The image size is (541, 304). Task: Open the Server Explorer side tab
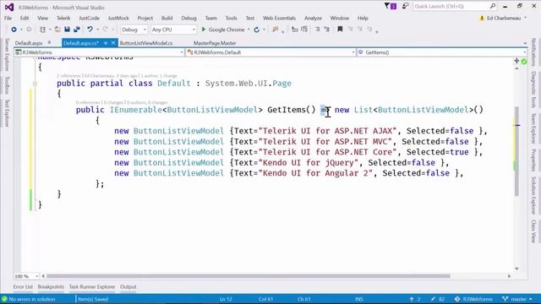coord(7,54)
